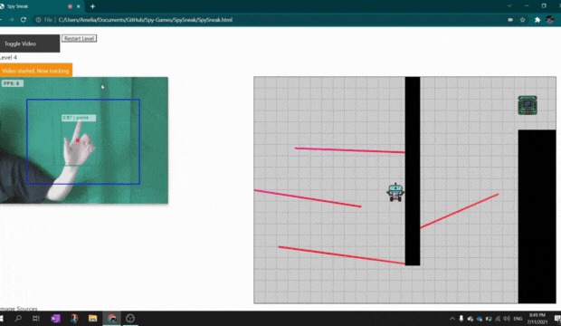
Task: Click the FPS counter on the webcam feed
Action: point(12,83)
